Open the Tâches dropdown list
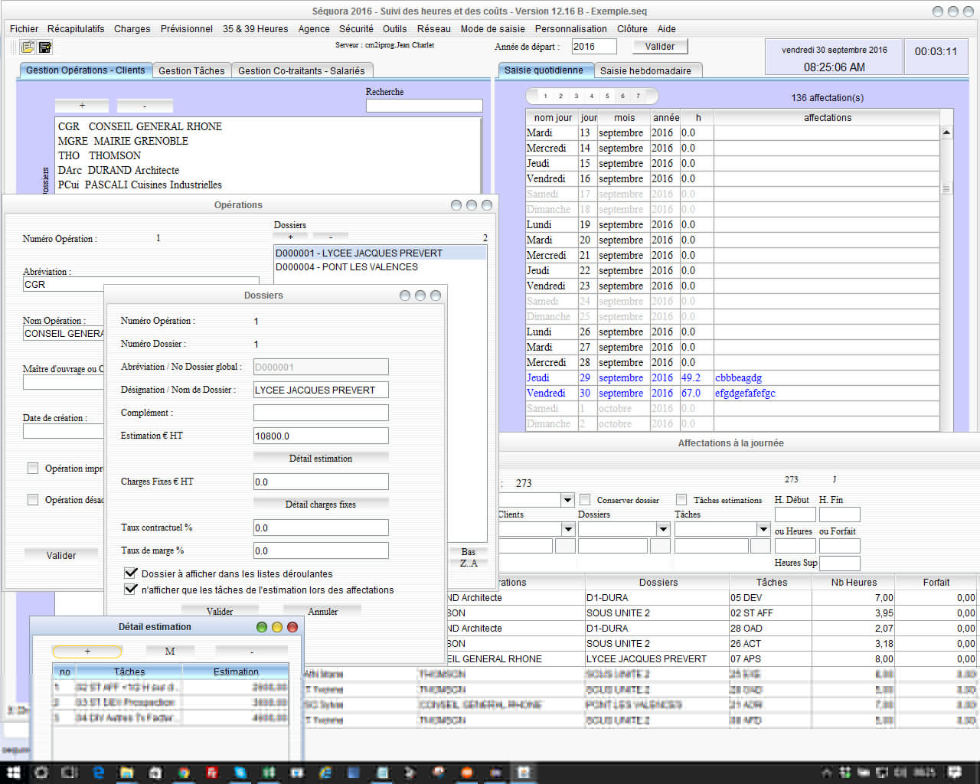The width and height of the screenshot is (980, 784). 763,529
